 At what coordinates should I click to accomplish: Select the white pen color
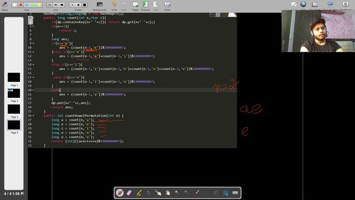[14, 5]
